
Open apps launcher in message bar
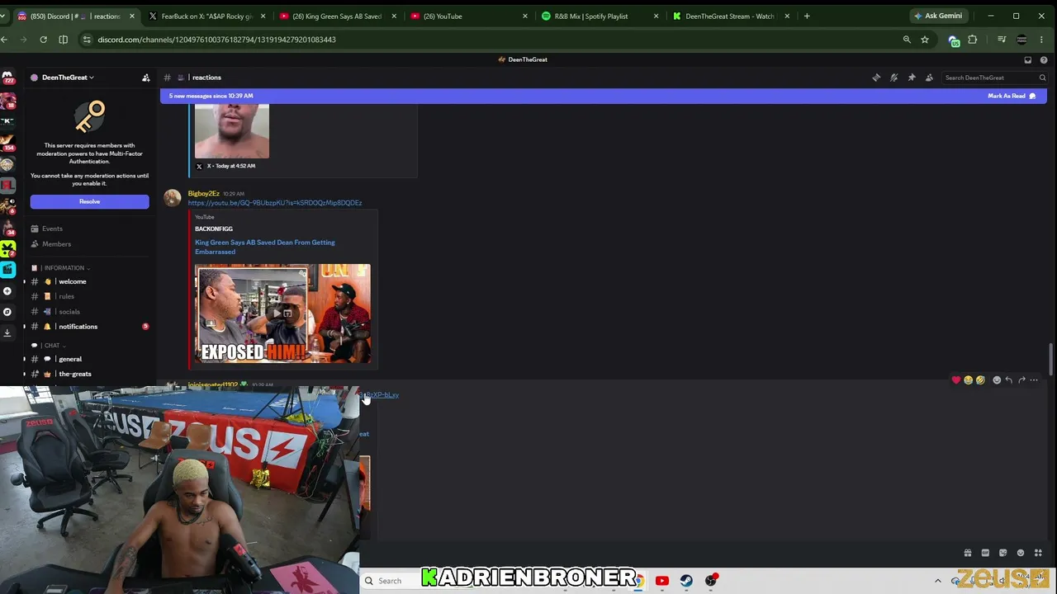tap(1038, 553)
